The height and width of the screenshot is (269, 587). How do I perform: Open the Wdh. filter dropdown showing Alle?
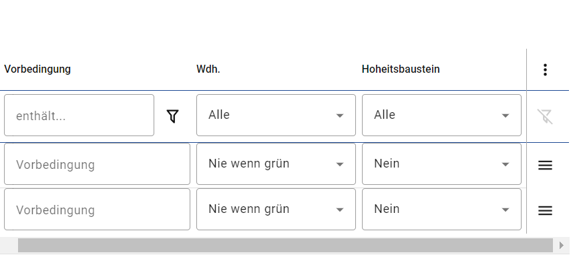pos(276,115)
